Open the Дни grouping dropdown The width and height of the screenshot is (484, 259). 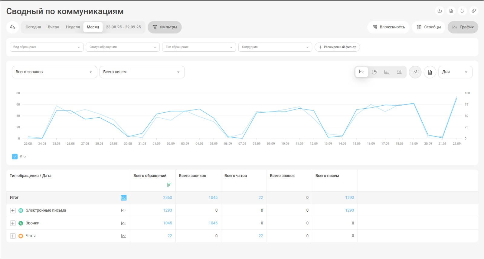pos(456,72)
